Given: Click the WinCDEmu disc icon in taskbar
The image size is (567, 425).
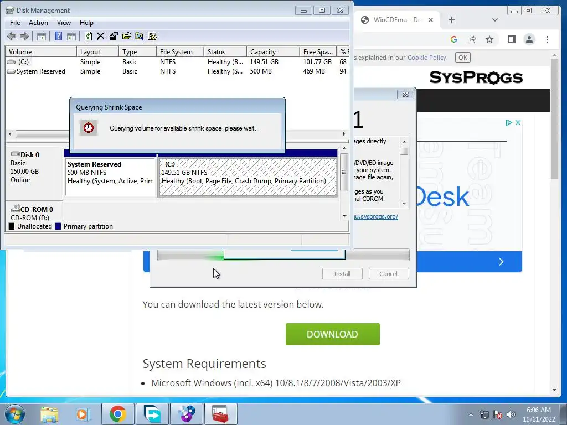Looking at the screenshot, I should 186,414.
